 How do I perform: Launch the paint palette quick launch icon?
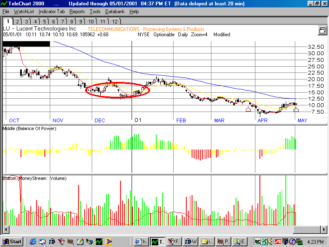[71, 242]
